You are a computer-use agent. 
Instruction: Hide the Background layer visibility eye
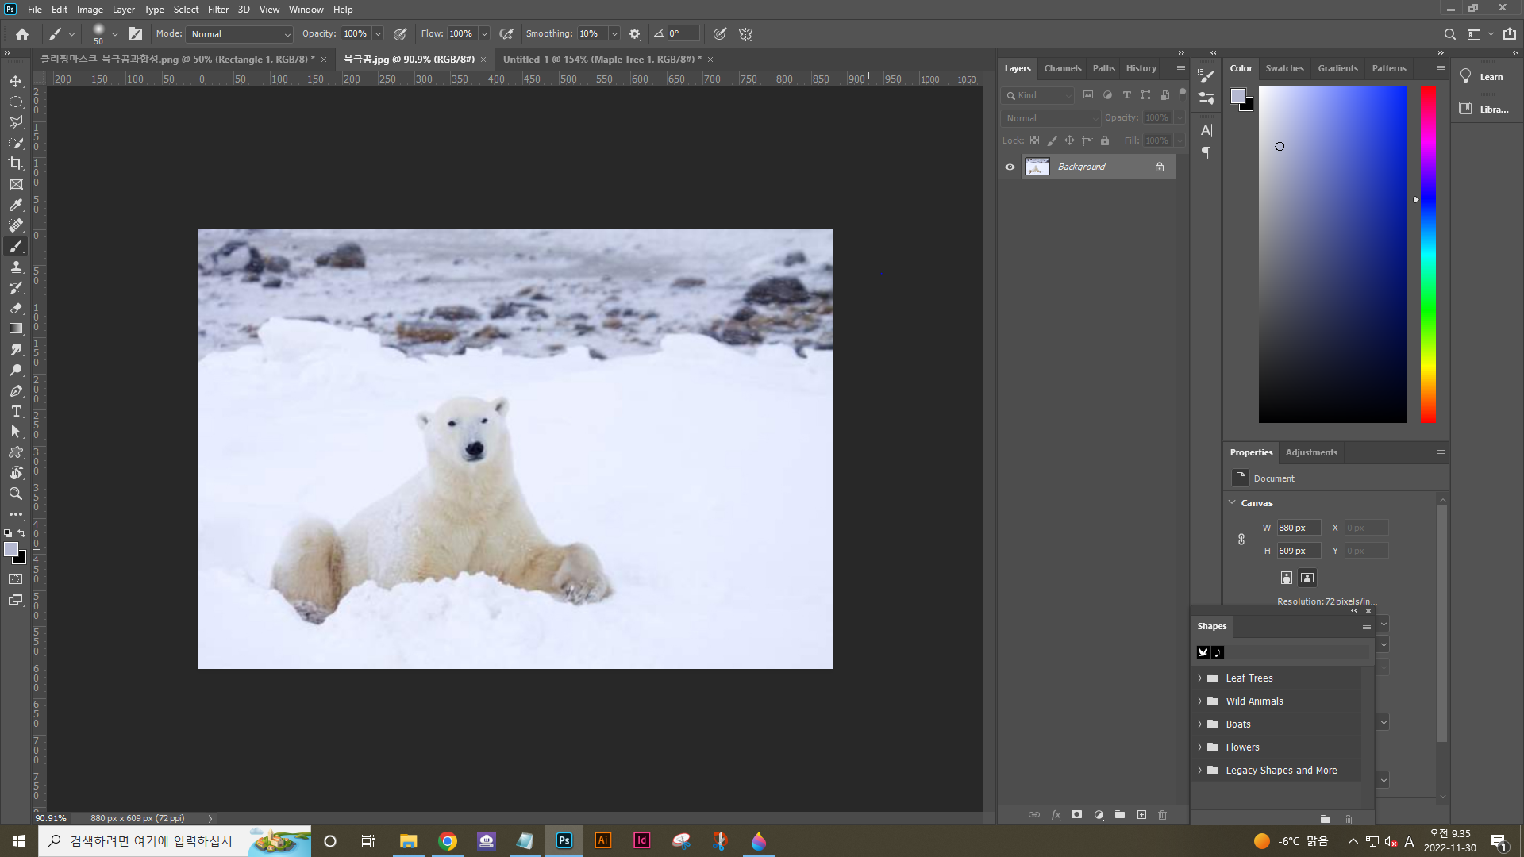pyautogui.click(x=1010, y=167)
